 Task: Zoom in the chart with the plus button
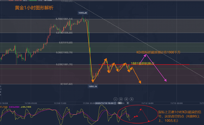pos(132,99)
